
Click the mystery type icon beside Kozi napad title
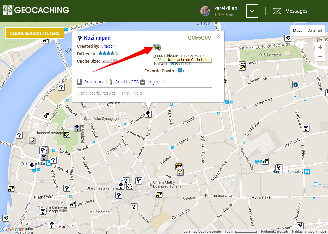[79, 38]
